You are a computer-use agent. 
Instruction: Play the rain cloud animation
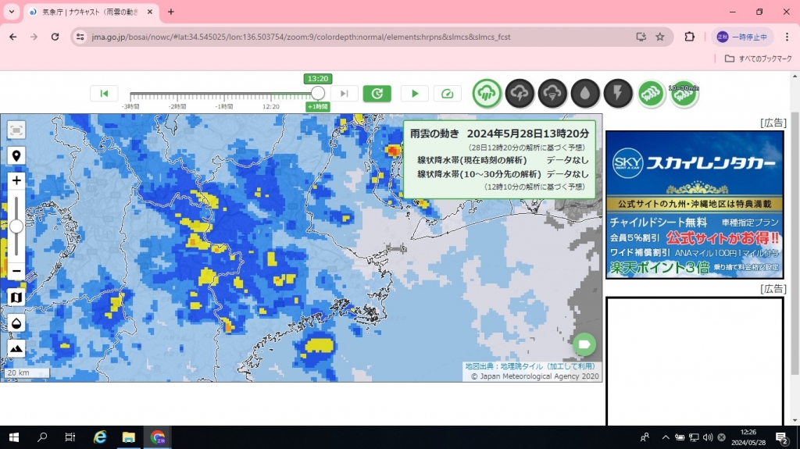415,94
